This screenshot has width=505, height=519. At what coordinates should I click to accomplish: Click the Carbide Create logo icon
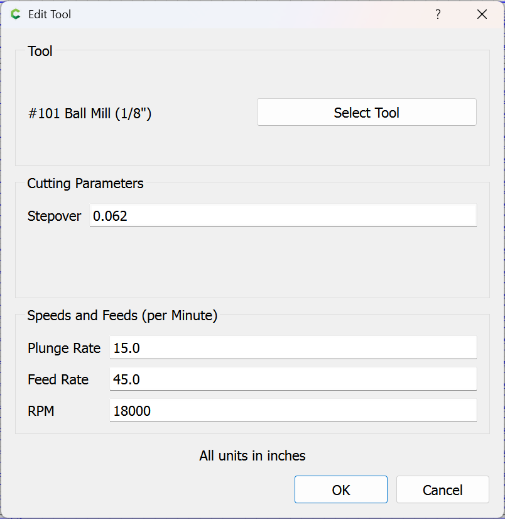tap(16, 14)
